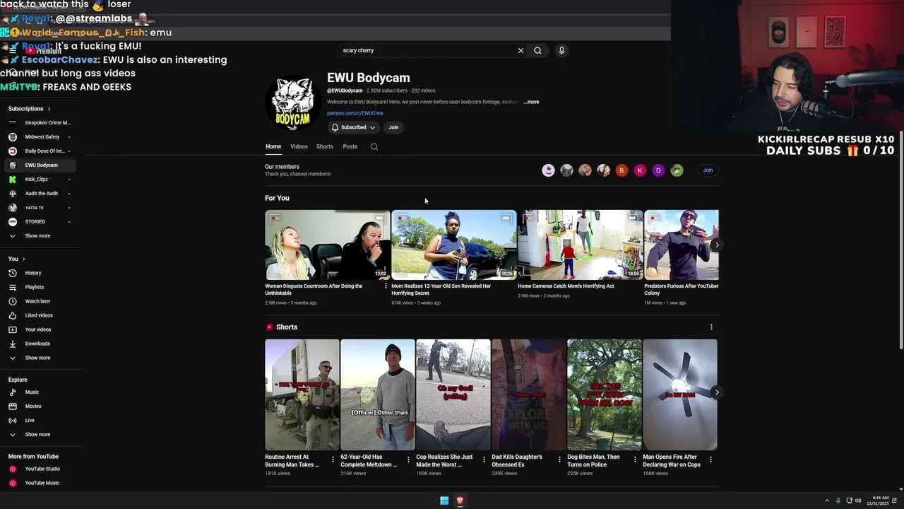
Task: Open 'Cop Realizes She Just Made' short
Action: tap(453, 394)
